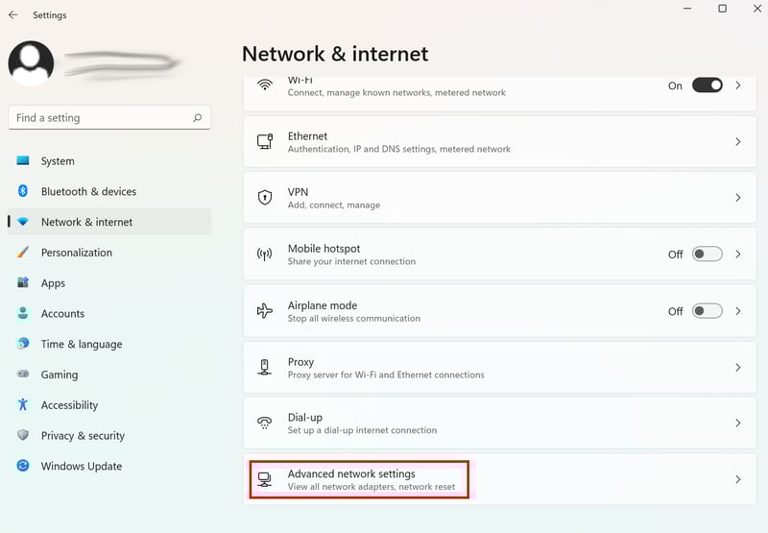Viewport: 768px width, 533px height.
Task: Click the Advanced network settings icon
Action: 265,479
